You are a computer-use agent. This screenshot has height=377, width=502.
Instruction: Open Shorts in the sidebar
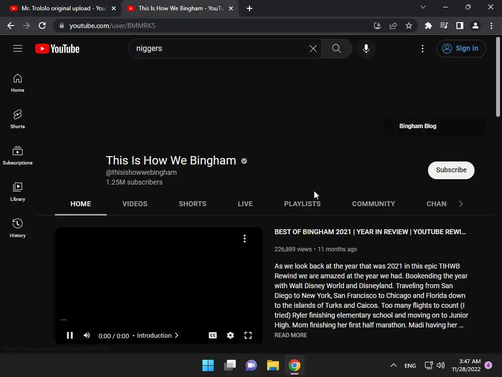tap(18, 119)
